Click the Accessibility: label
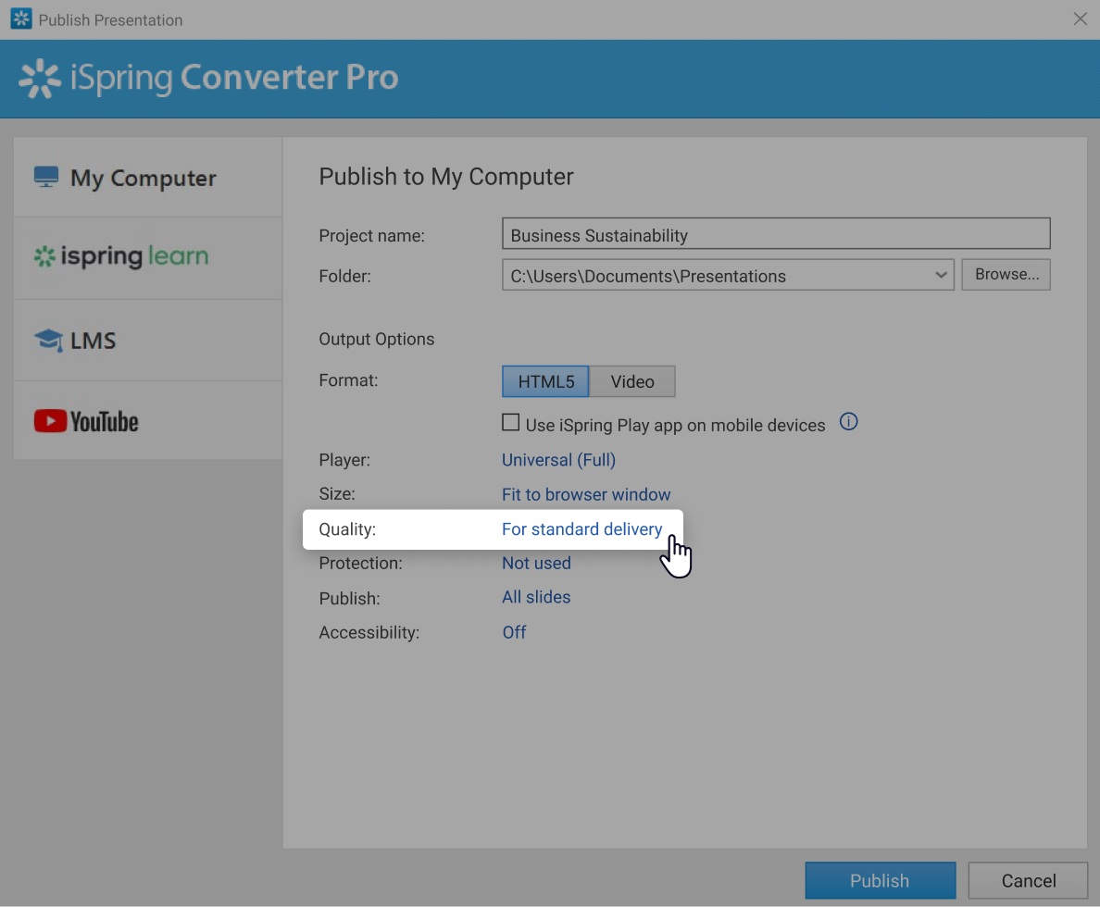Screen dimensions: 1100x907 (x=369, y=632)
